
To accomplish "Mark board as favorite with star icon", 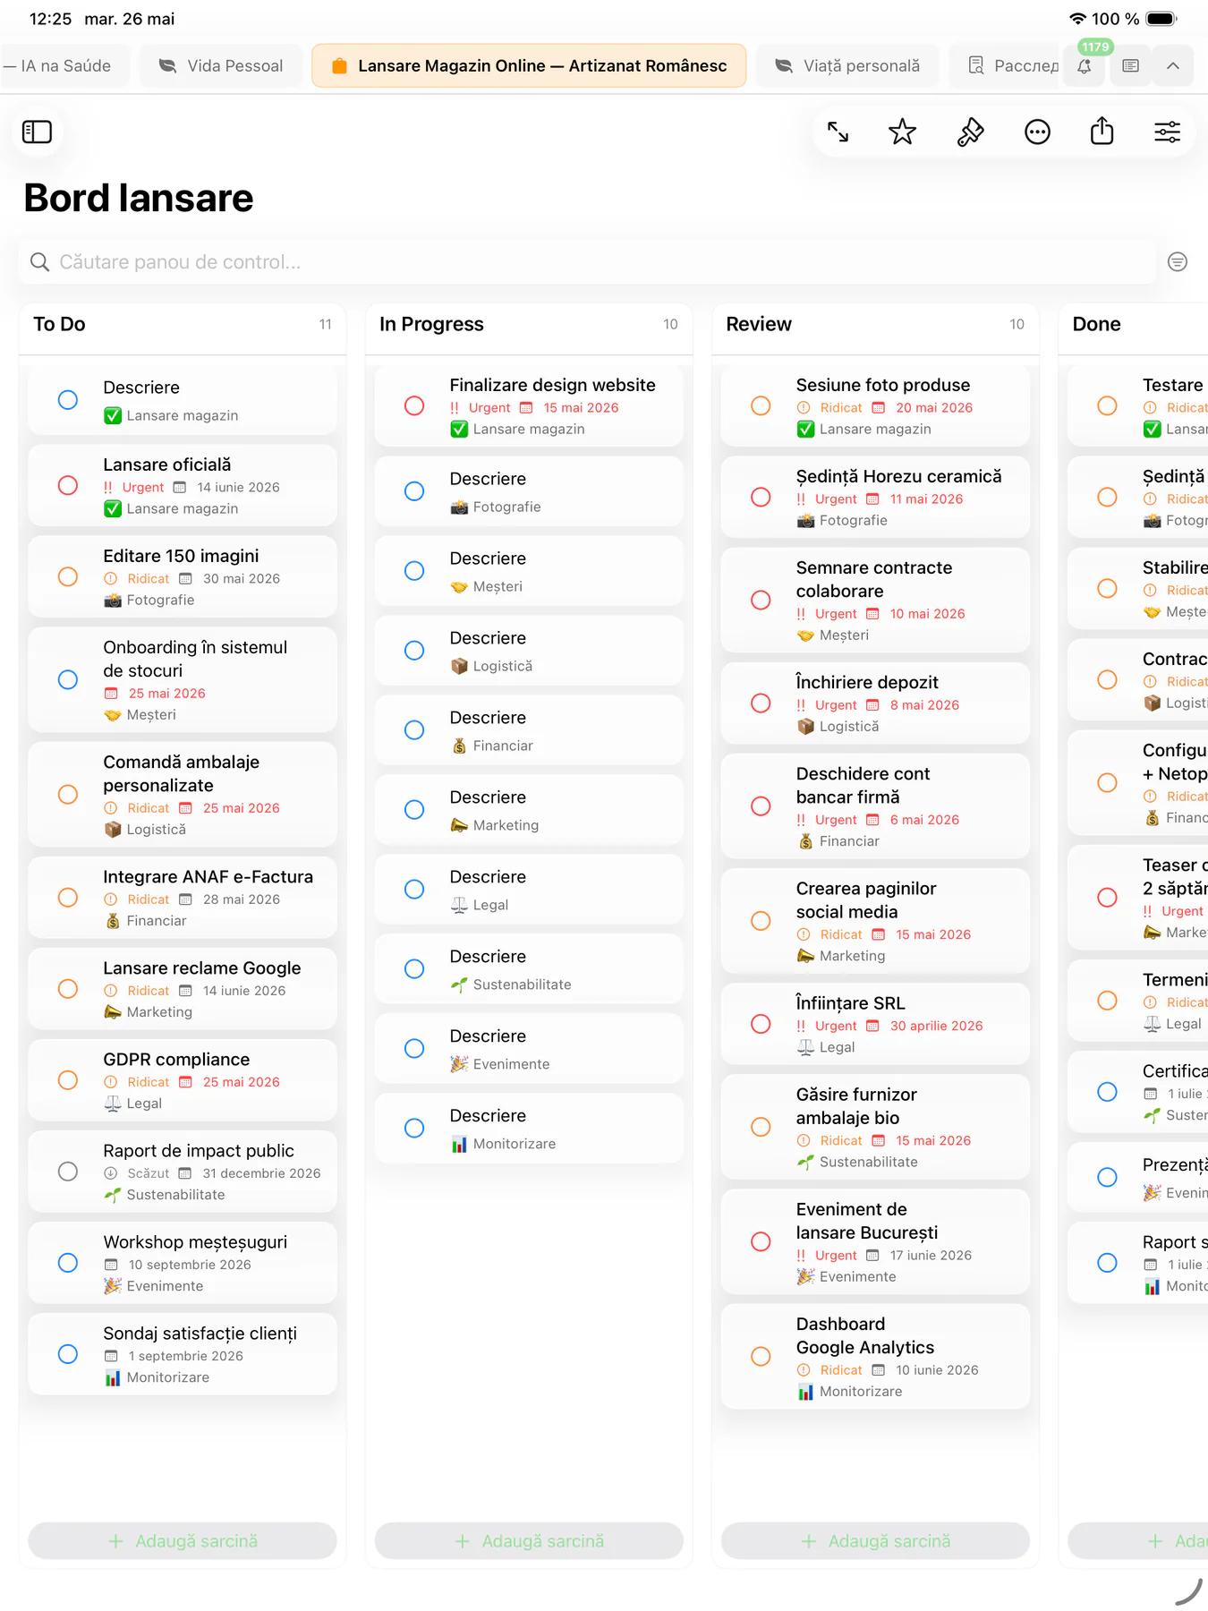I will 902,132.
